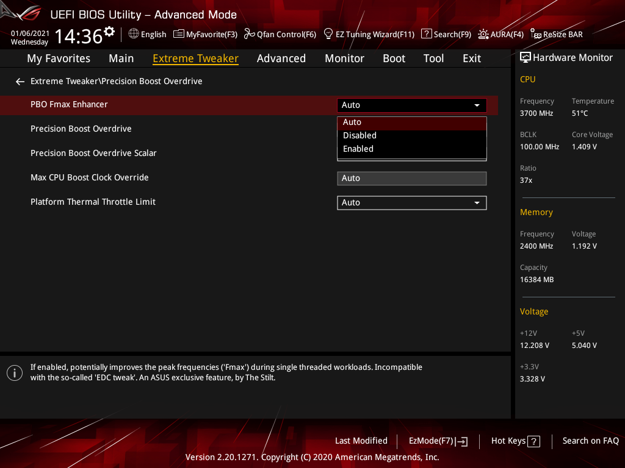Click Ratio 37x value
Viewport: 625px width, 468px height.
tap(526, 180)
